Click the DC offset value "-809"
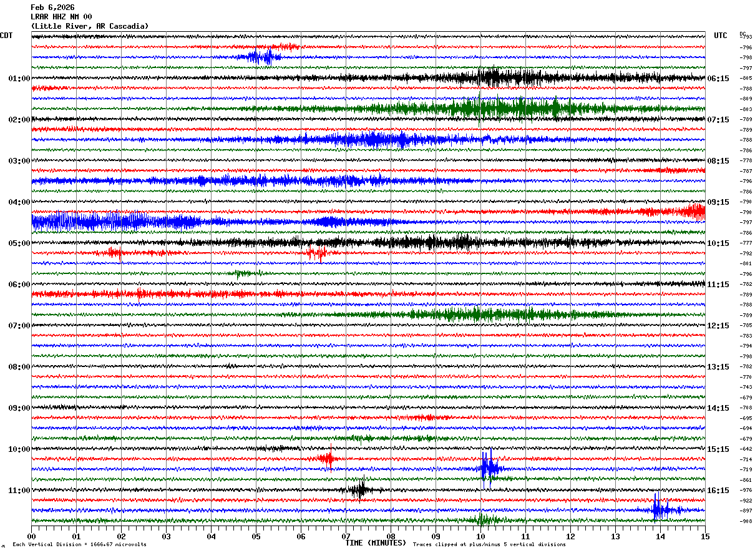The height and width of the screenshot is (553, 755). [746, 99]
